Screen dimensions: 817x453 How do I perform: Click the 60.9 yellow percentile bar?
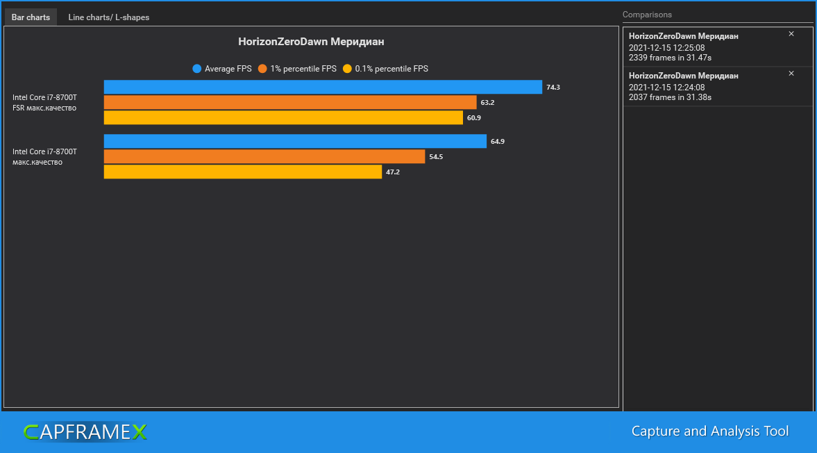[283, 118]
